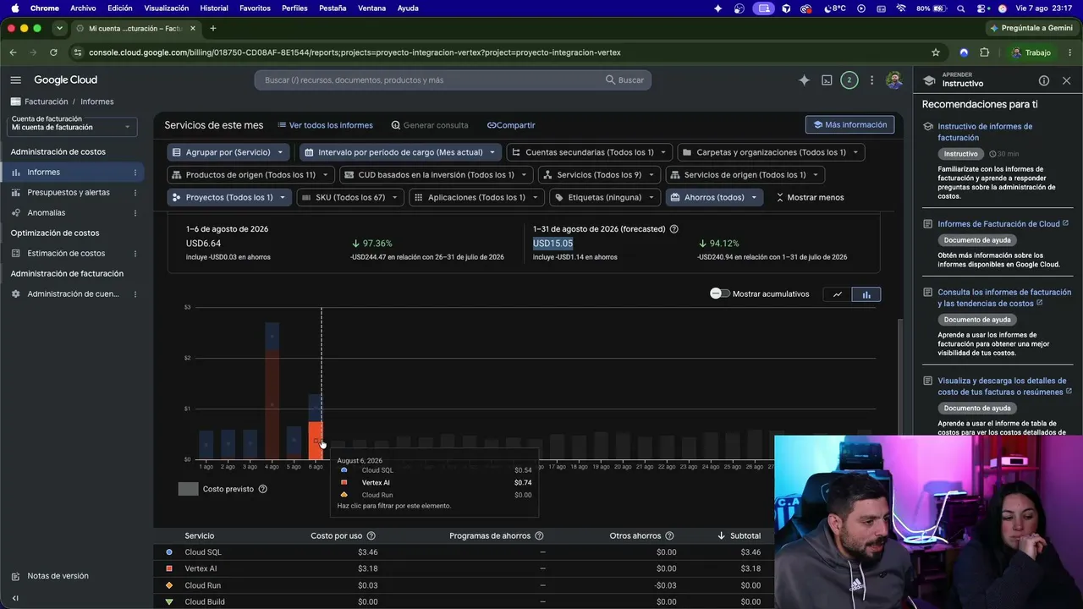Open SKU (Todos los 67) dropdown
Screen dimensions: 1083x609
click(x=350, y=198)
